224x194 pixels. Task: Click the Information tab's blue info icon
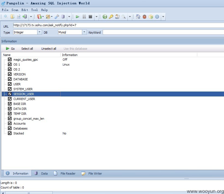pos(8,173)
